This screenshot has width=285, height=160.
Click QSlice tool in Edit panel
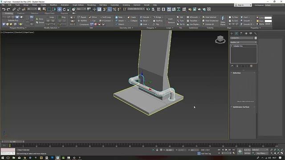click(93, 17)
